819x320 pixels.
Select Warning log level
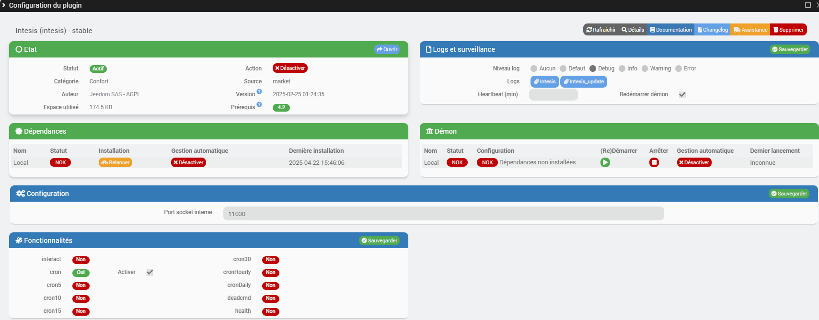(645, 69)
